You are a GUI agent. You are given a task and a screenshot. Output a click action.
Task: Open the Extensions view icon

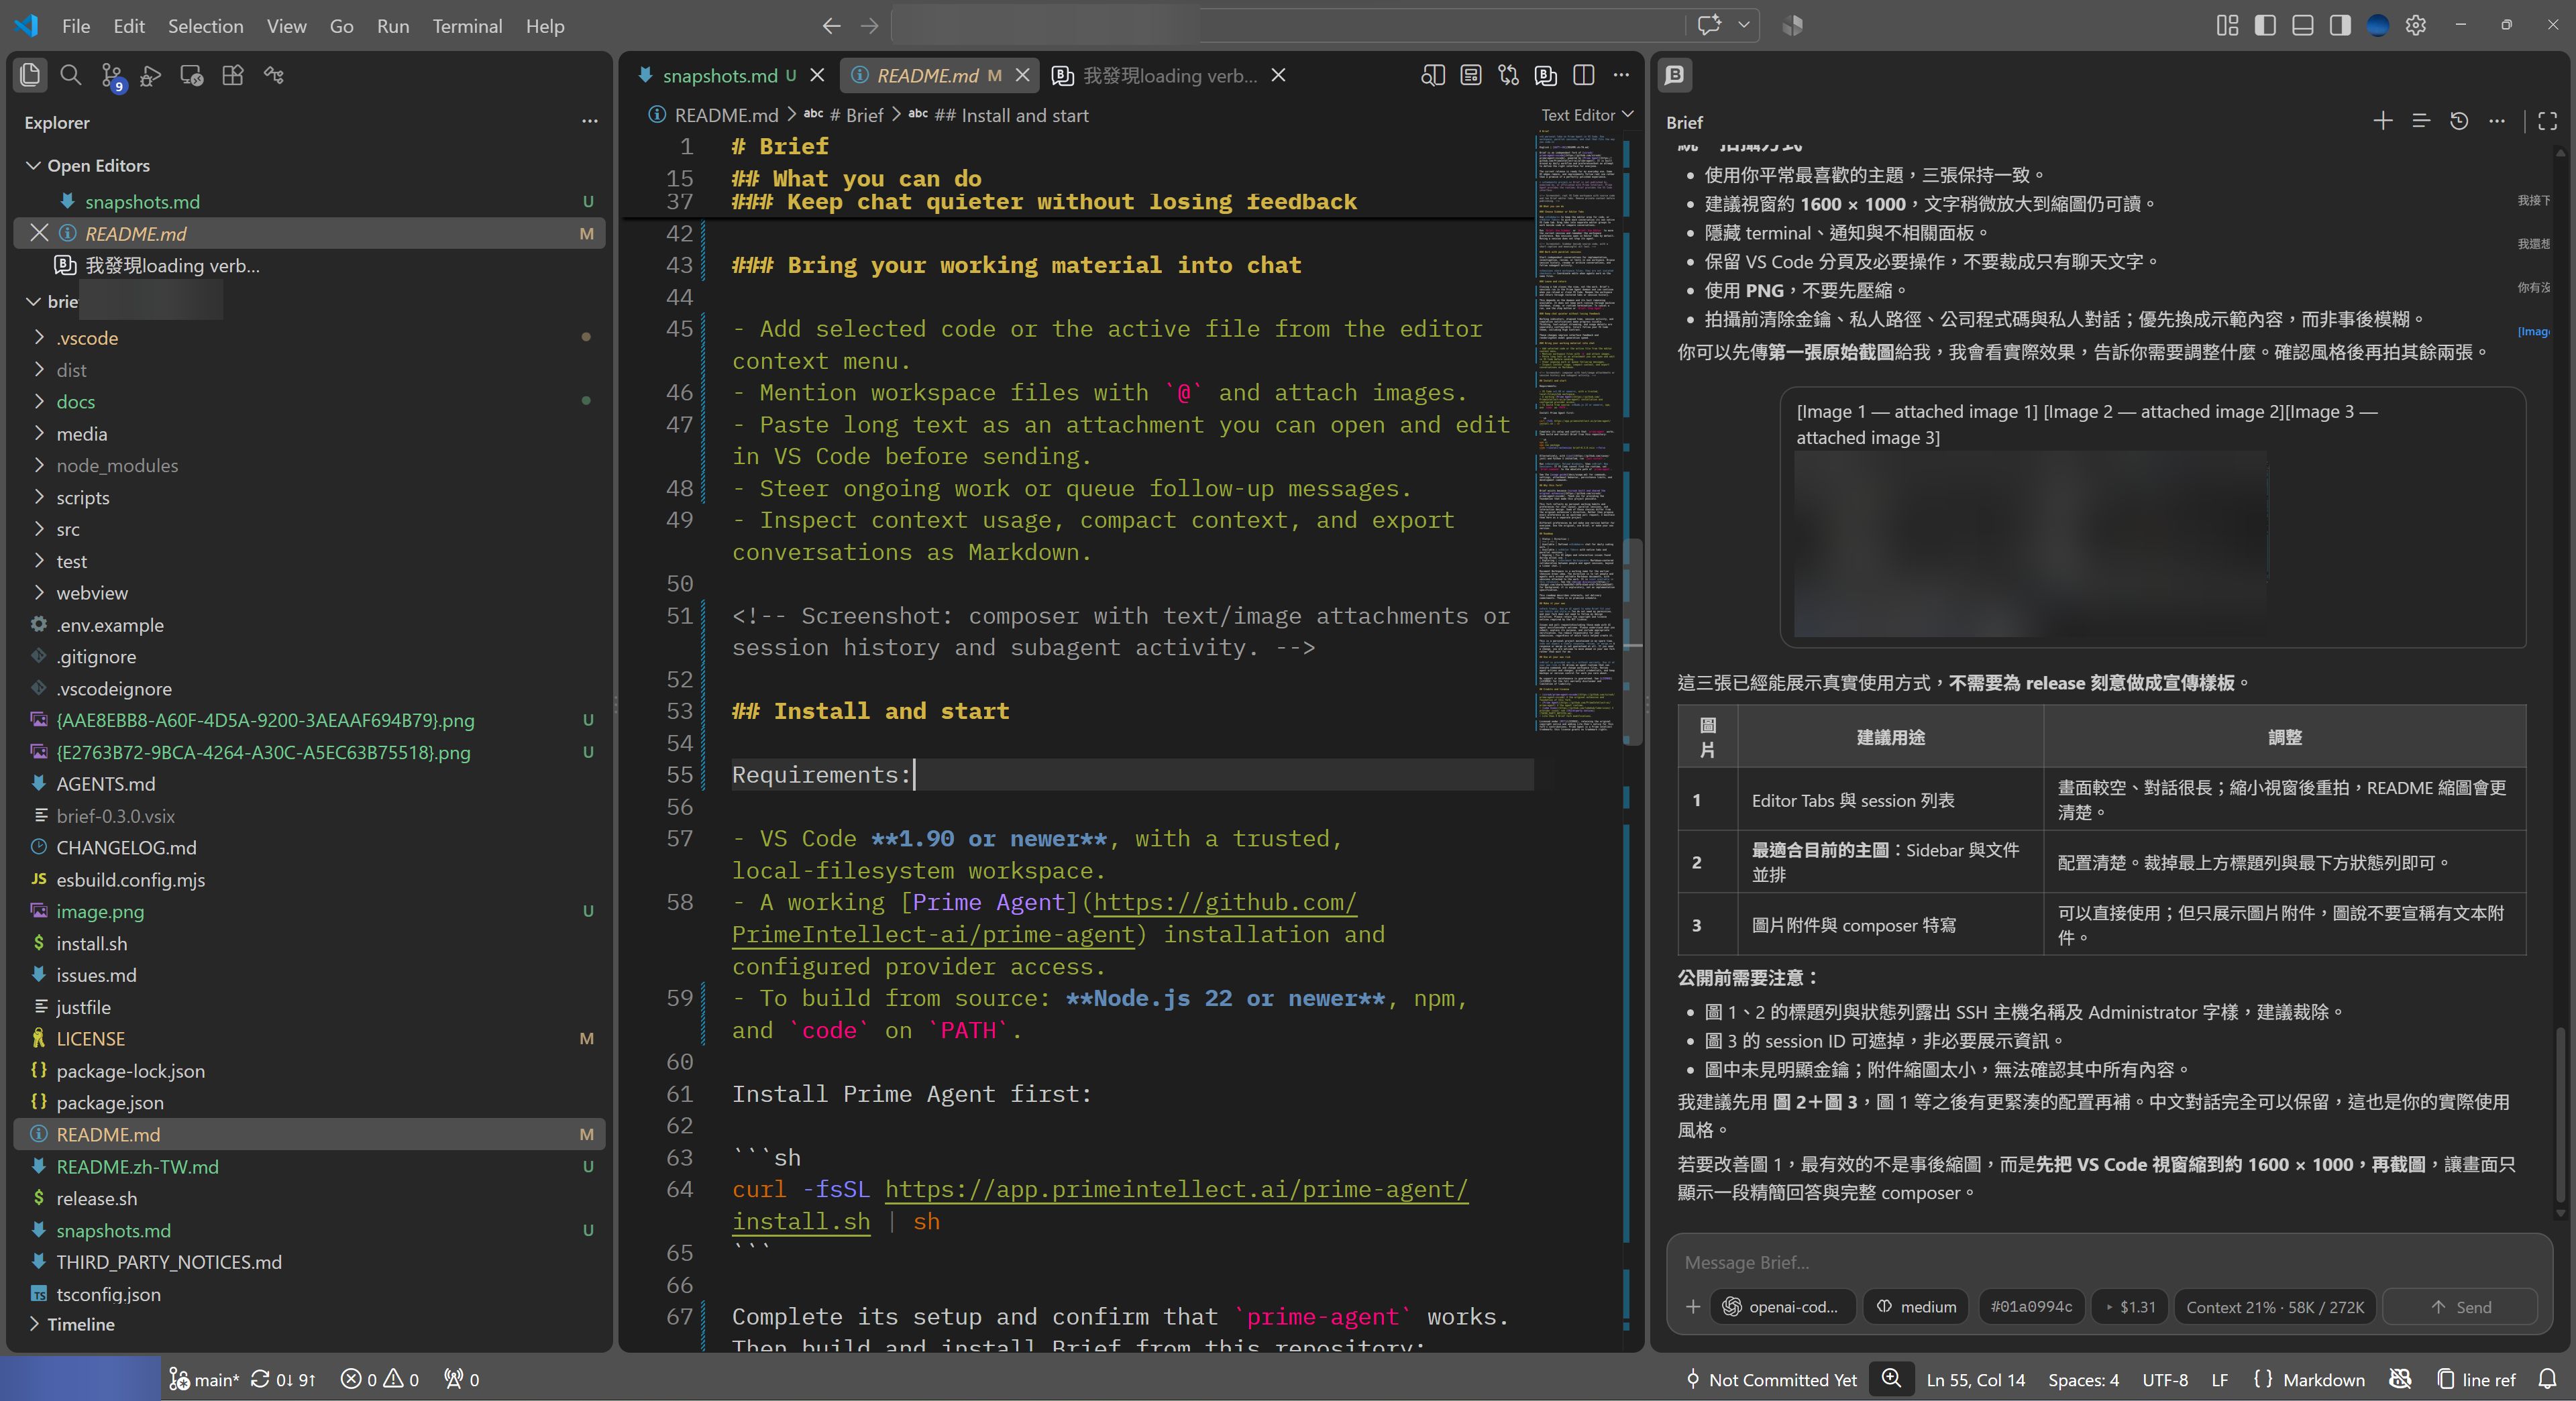click(x=232, y=75)
